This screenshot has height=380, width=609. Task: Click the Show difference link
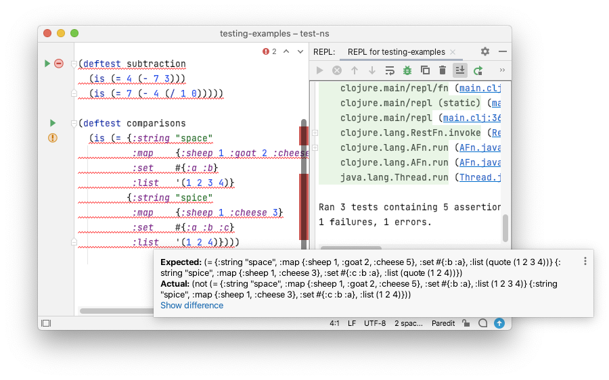(192, 306)
